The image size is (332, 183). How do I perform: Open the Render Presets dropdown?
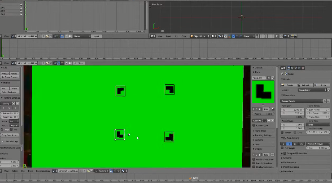302,101
